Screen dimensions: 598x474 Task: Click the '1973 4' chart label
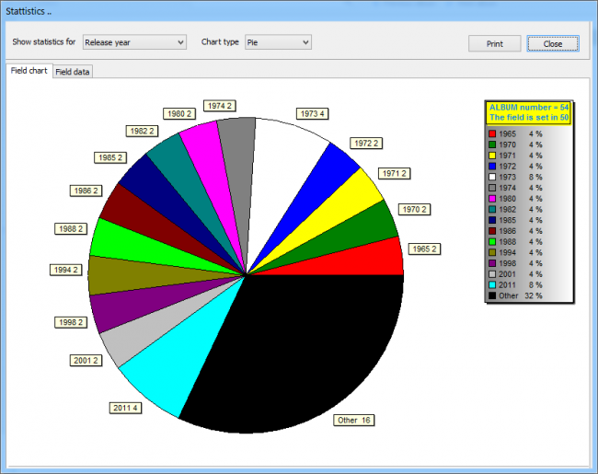coord(313,114)
